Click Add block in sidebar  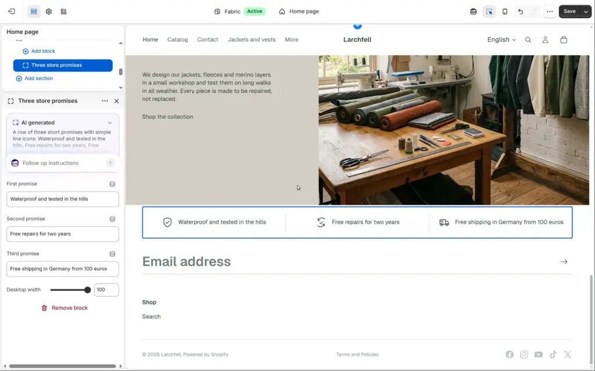(x=39, y=51)
